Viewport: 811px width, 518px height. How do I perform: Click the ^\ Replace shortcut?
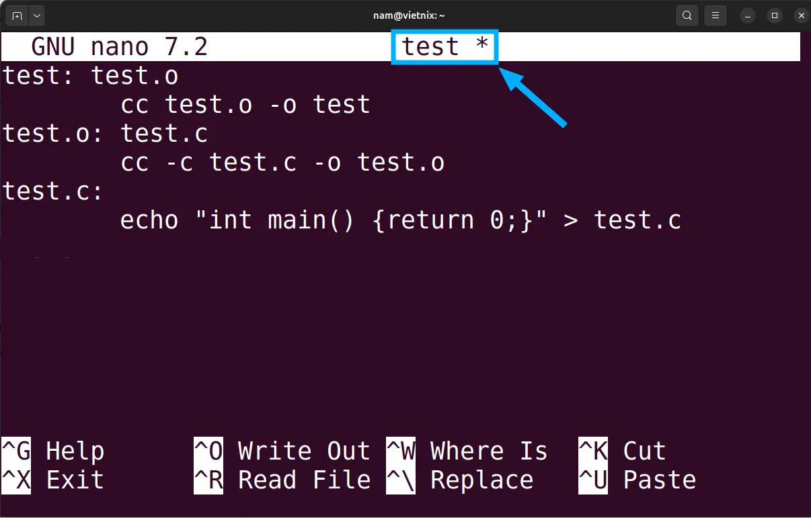(x=460, y=480)
